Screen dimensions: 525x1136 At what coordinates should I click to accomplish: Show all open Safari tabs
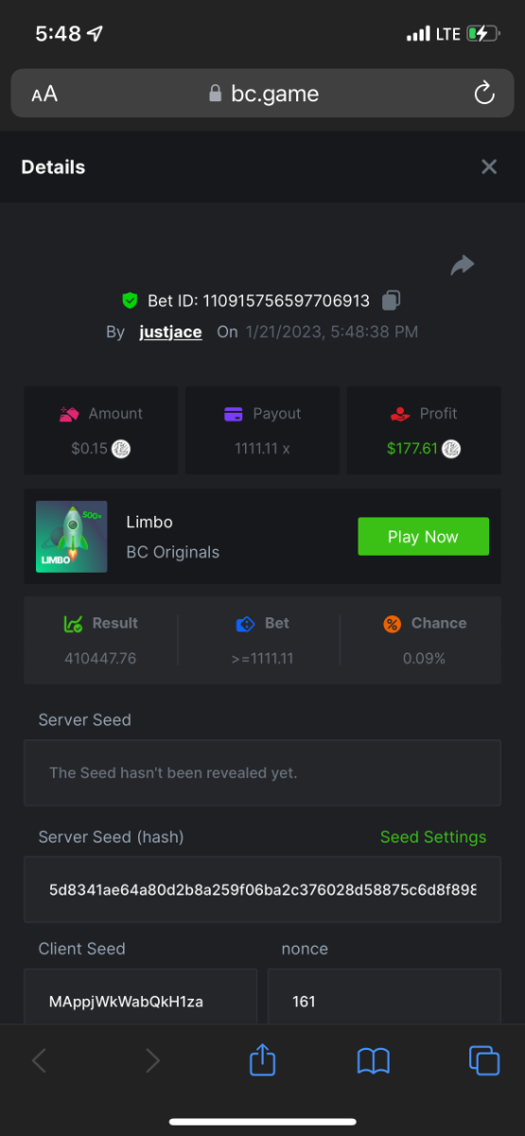(484, 1060)
